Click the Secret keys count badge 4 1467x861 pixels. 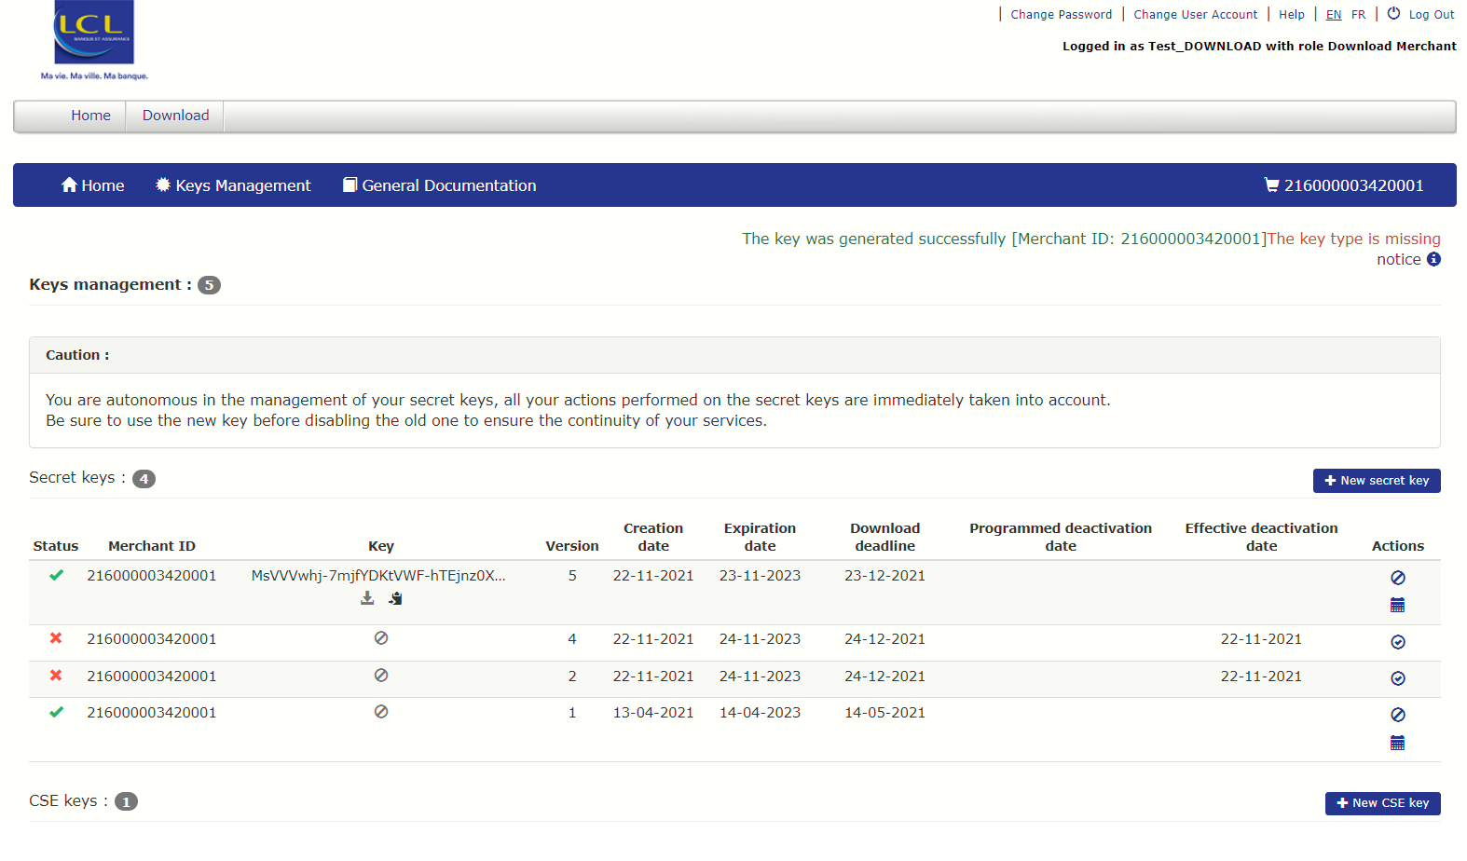[x=144, y=479]
